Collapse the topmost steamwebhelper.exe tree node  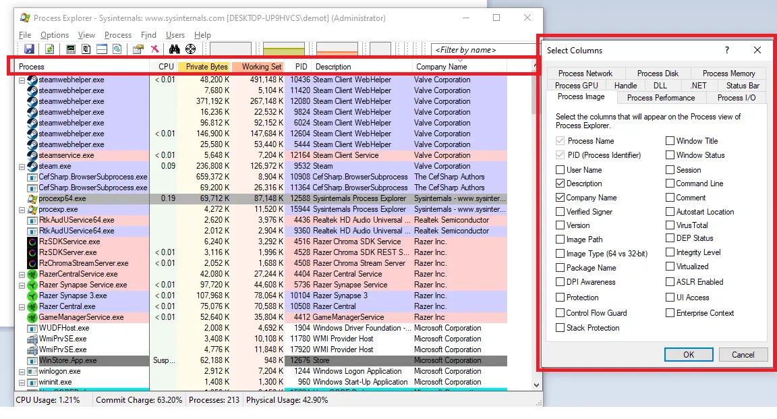click(22, 80)
